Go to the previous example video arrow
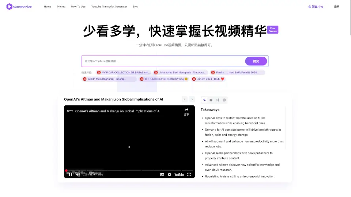The image size is (351, 197). (185, 99)
